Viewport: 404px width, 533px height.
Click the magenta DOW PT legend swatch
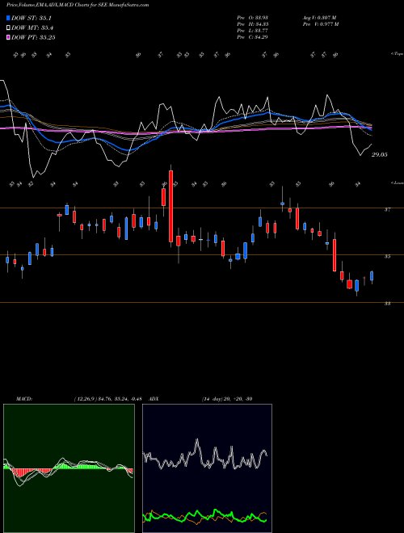(9, 37)
